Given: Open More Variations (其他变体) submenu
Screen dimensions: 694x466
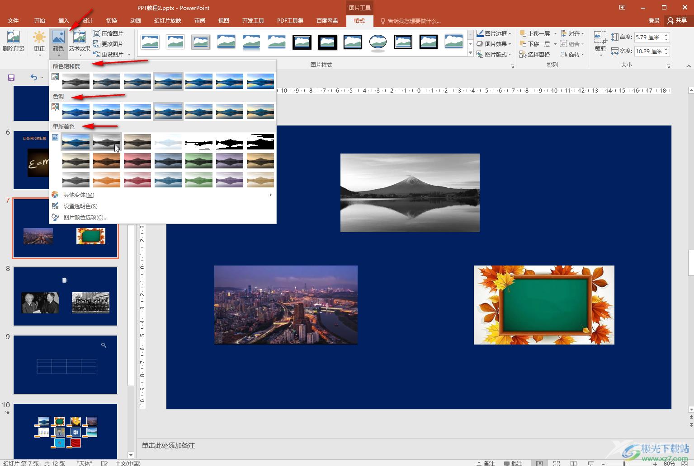Looking at the screenshot, I should tap(163, 195).
